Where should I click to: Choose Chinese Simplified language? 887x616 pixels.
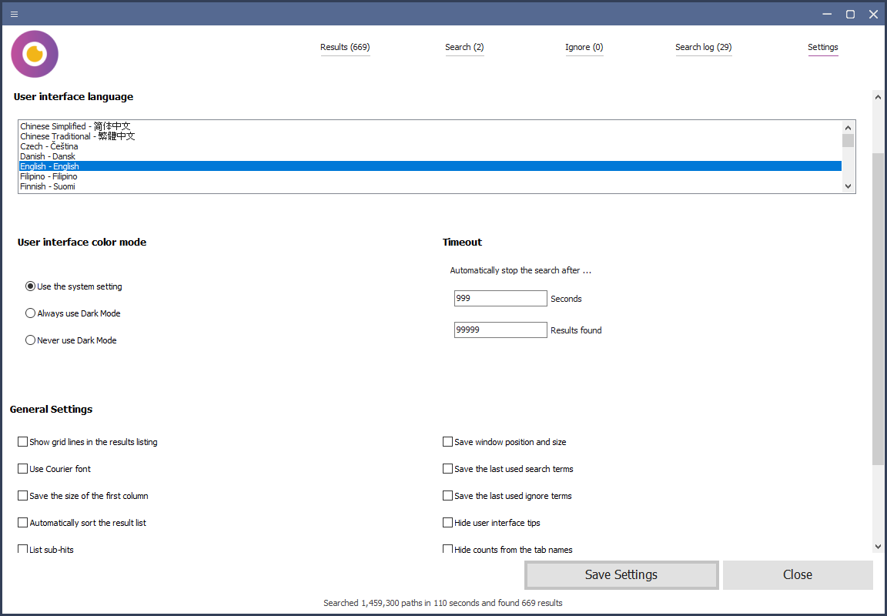pyautogui.click(x=430, y=126)
